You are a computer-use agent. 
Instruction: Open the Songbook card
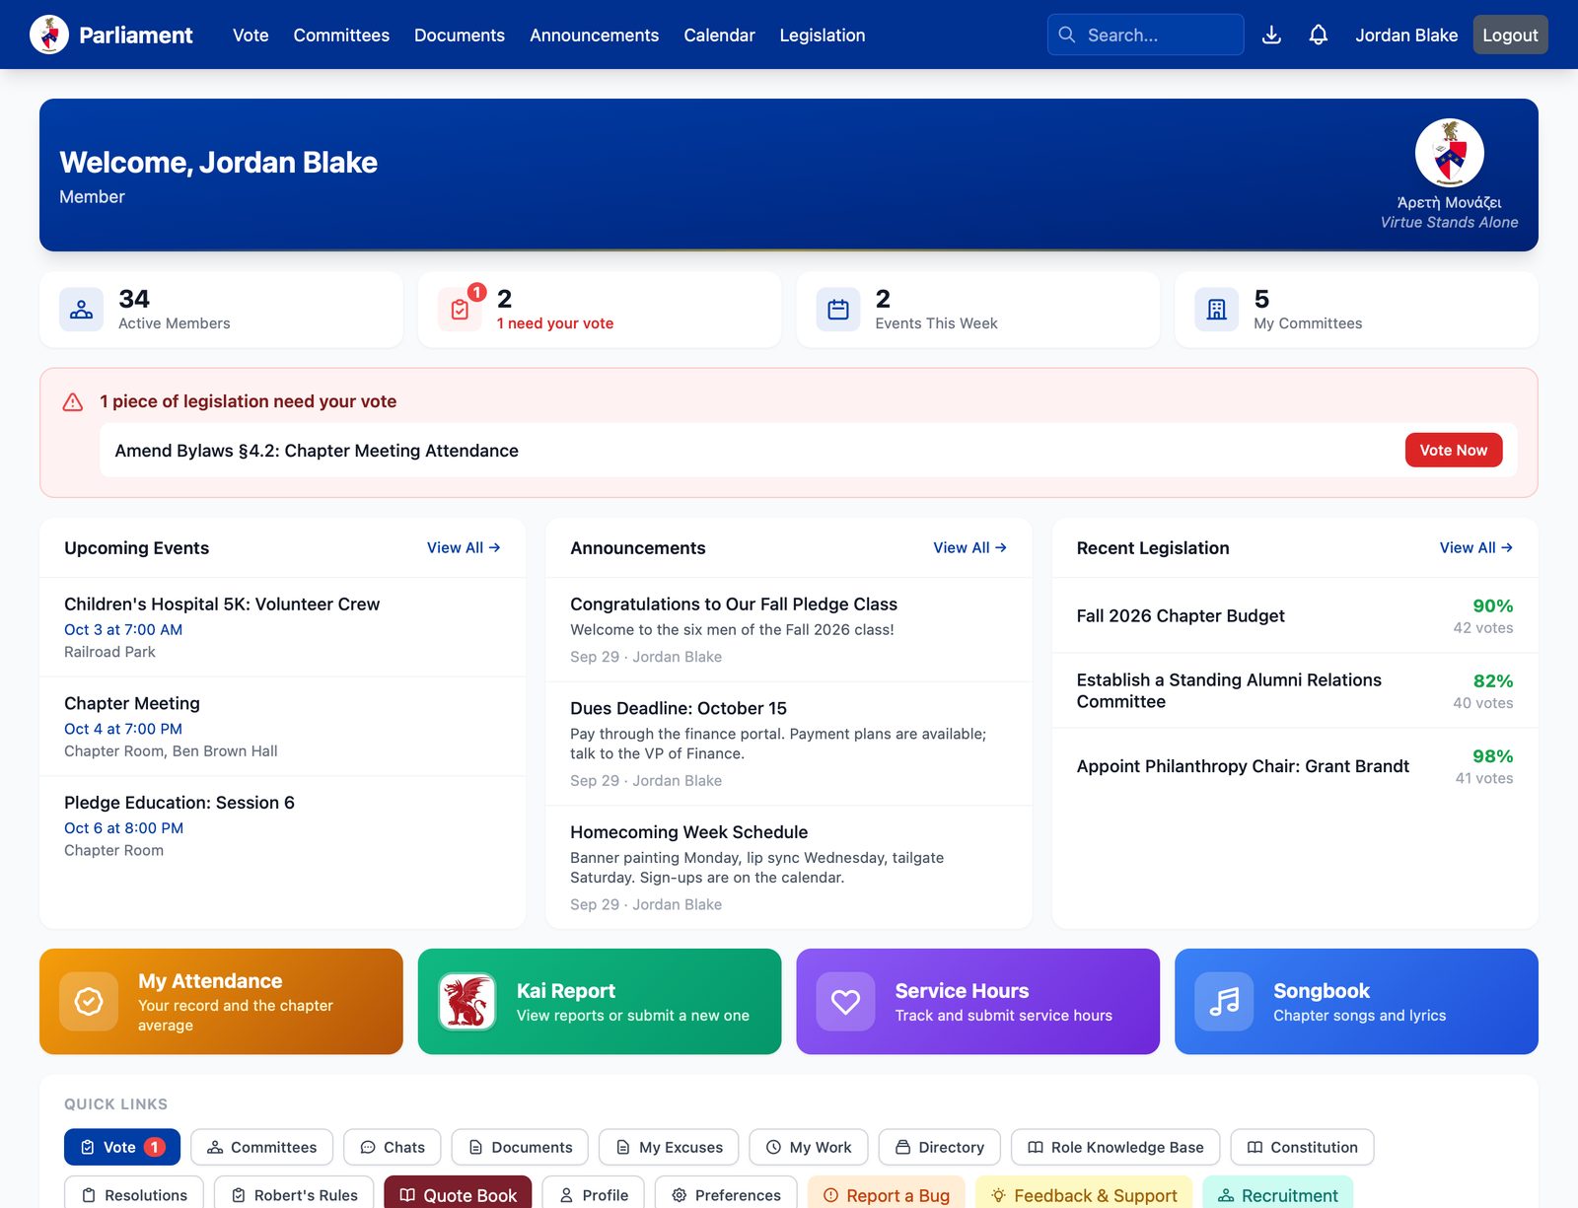click(1356, 1002)
